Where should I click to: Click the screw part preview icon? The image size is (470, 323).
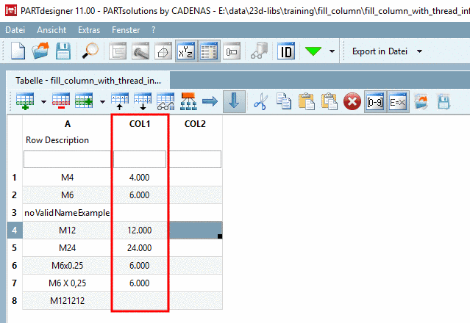click(140, 51)
